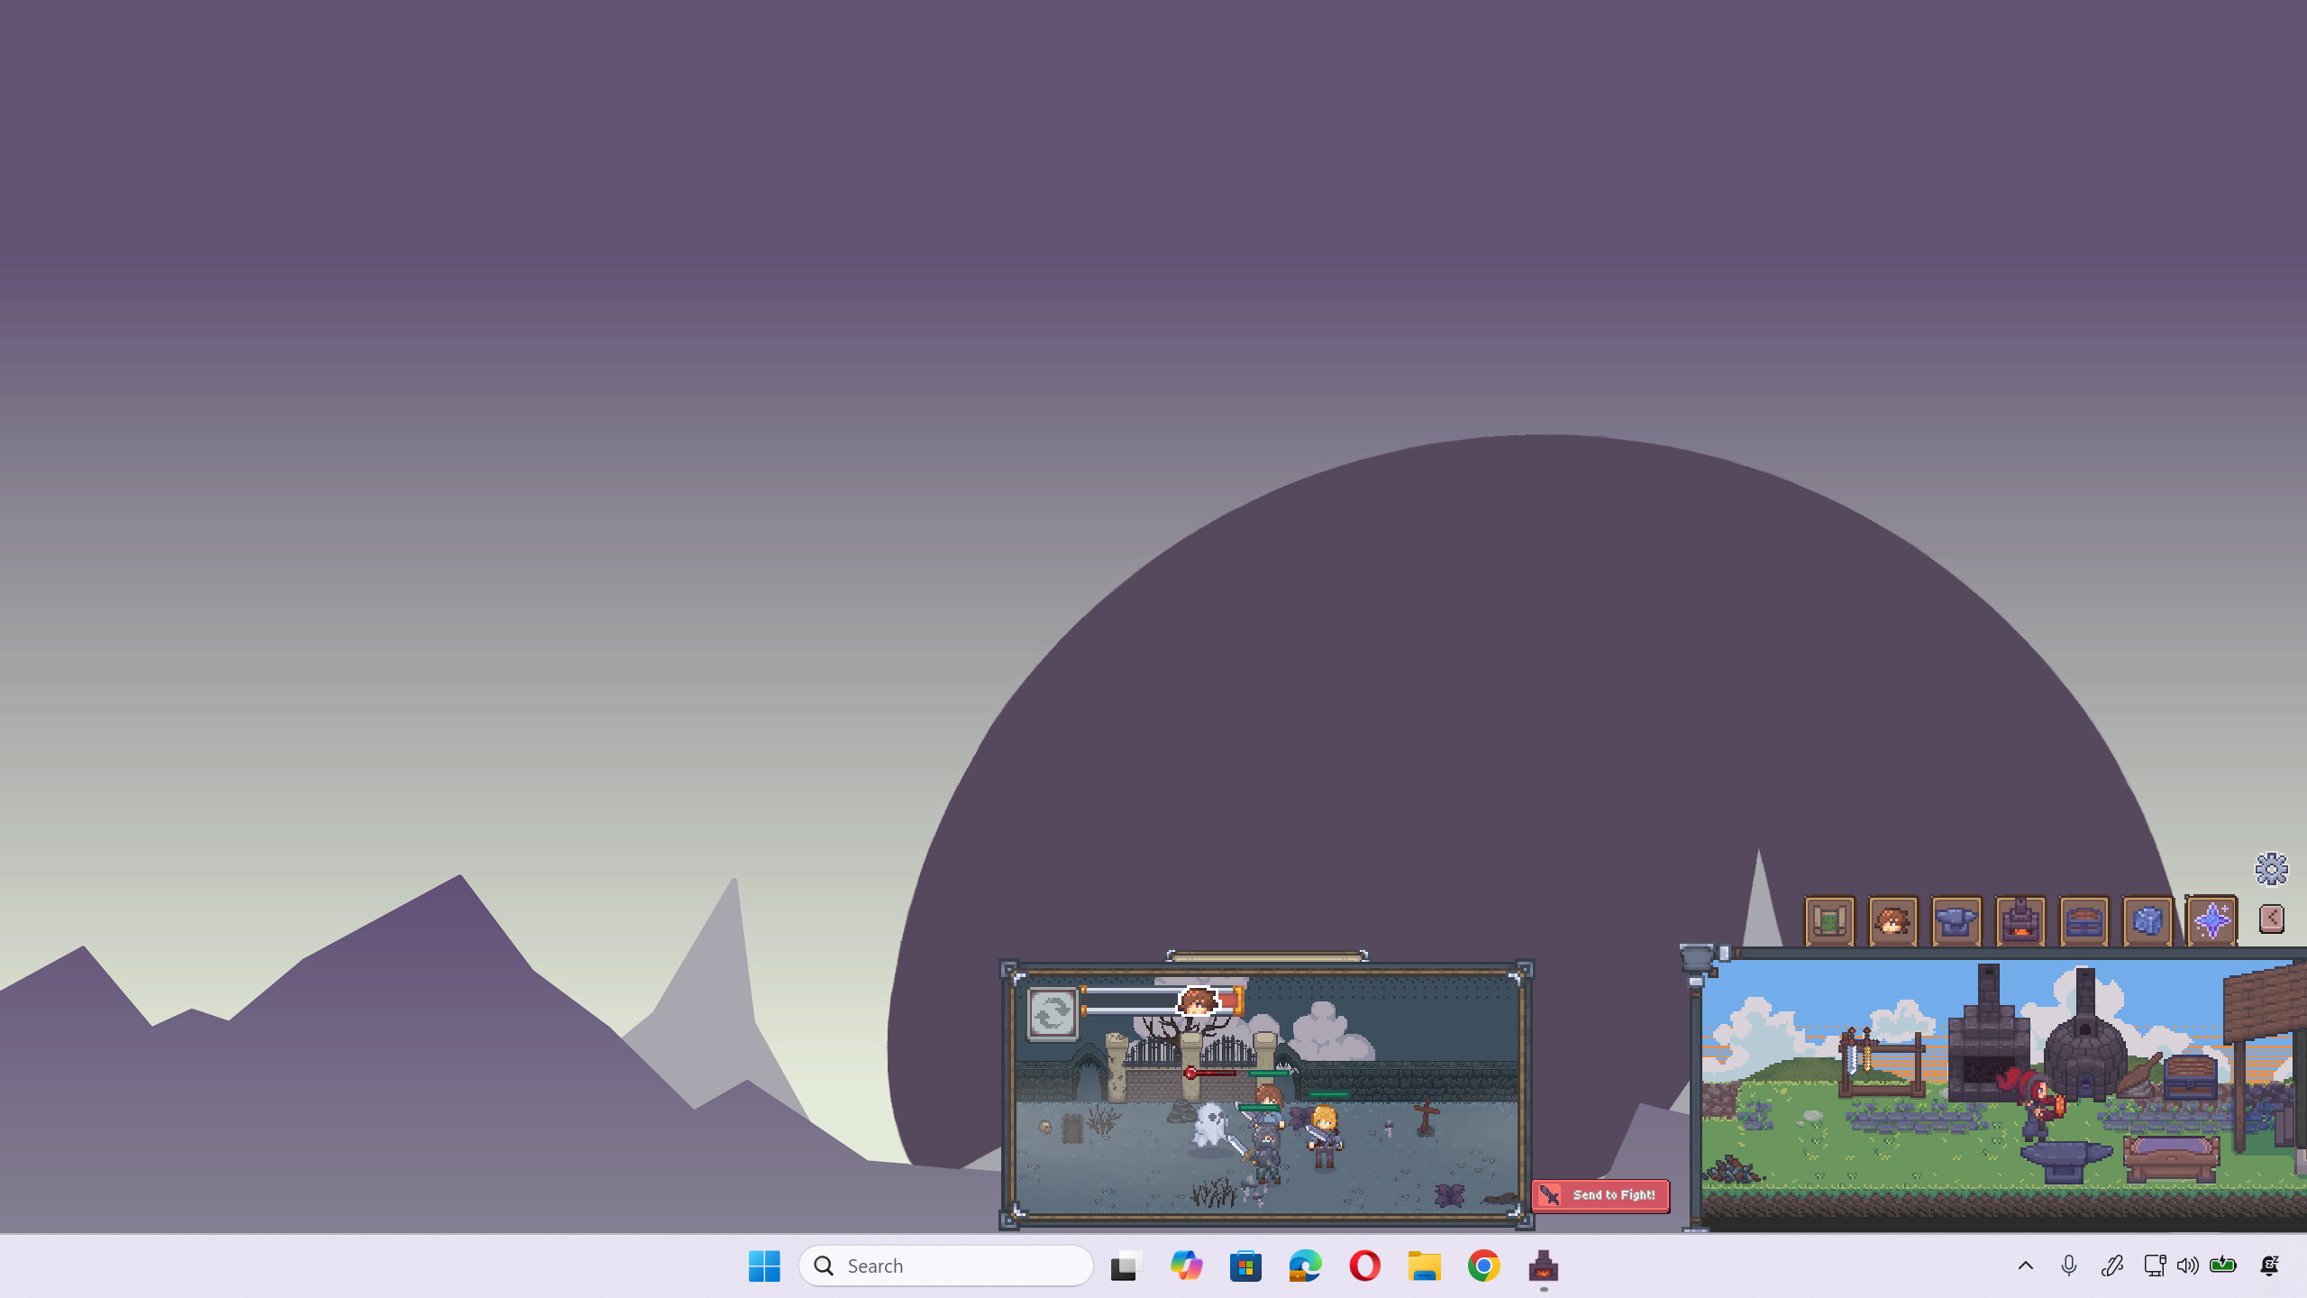Open Task View from the taskbar
The height and width of the screenshot is (1298, 2307).
click(x=1126, y=1266)
